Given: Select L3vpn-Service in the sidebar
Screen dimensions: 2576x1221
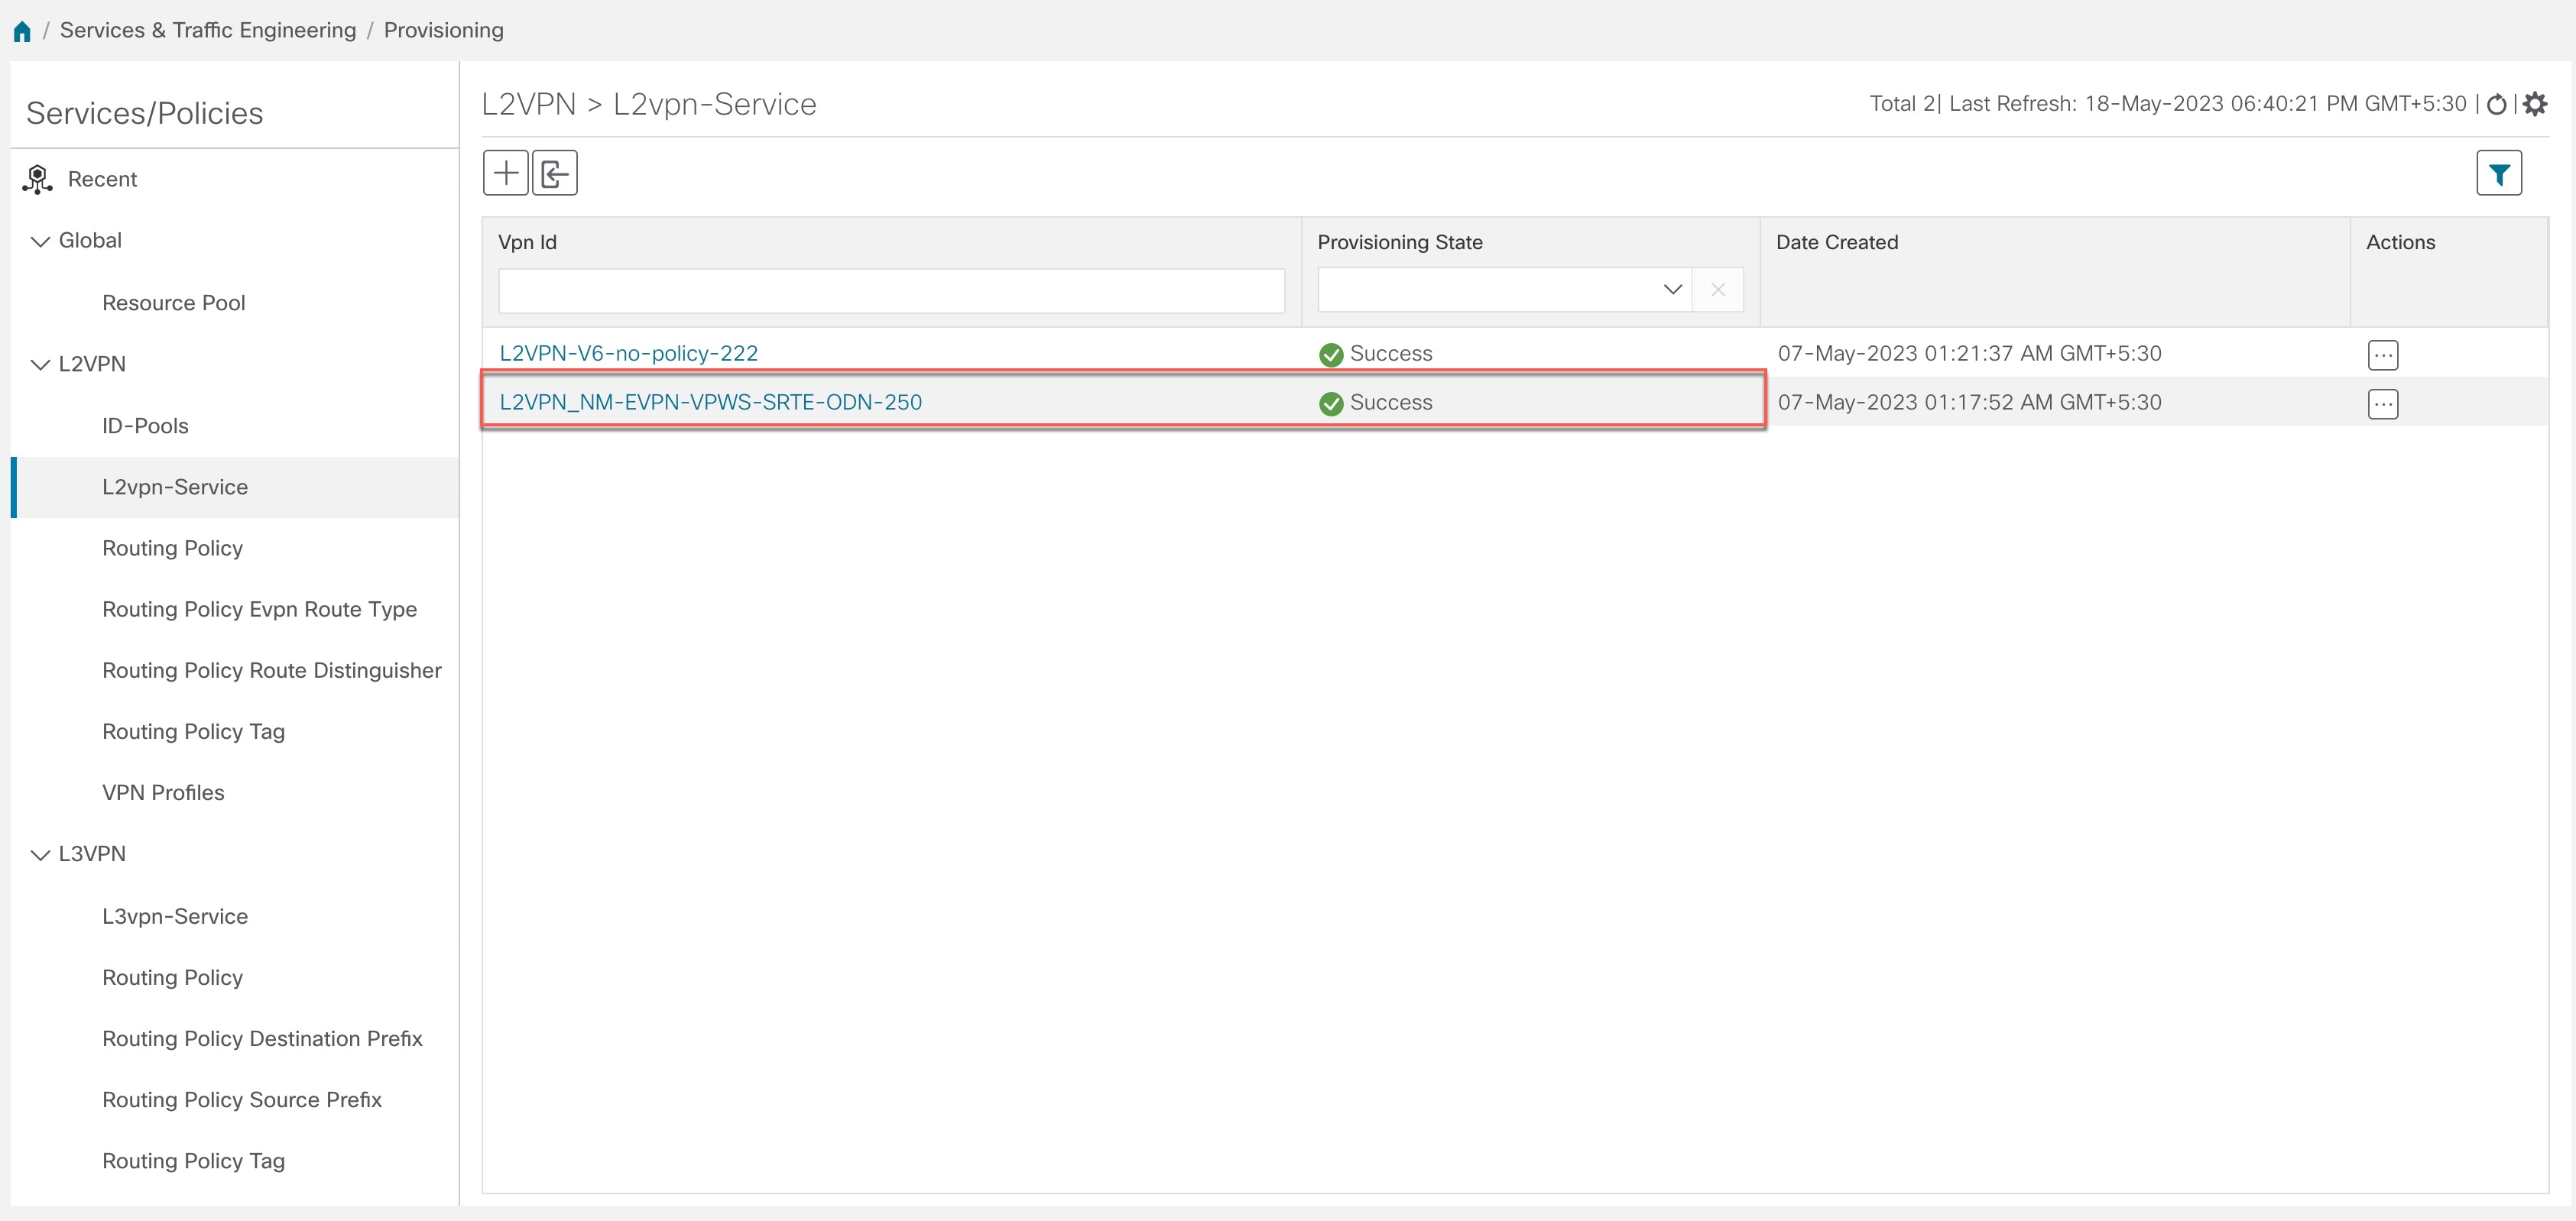Looking at the screenshot, I should 175,916.
